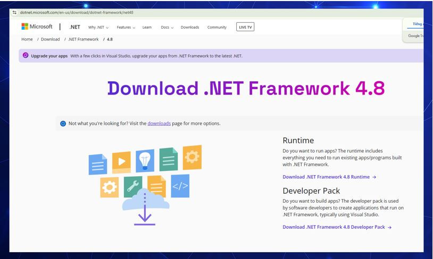
Task: Click the site info icon in address bar
Action: pos(14,12)
